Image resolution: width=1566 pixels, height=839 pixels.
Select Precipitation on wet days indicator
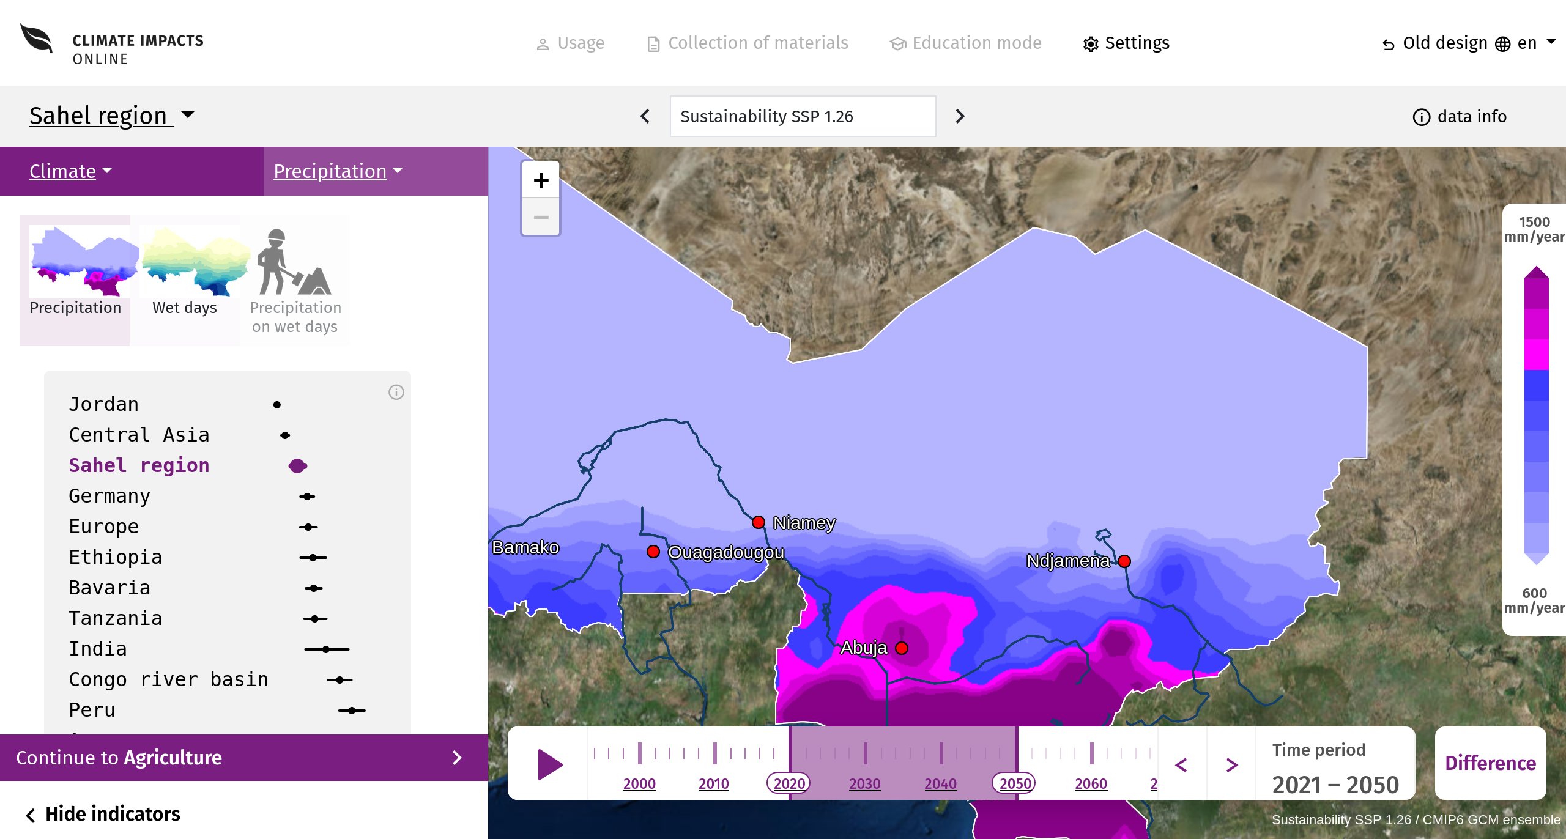(x=295, y=280)
